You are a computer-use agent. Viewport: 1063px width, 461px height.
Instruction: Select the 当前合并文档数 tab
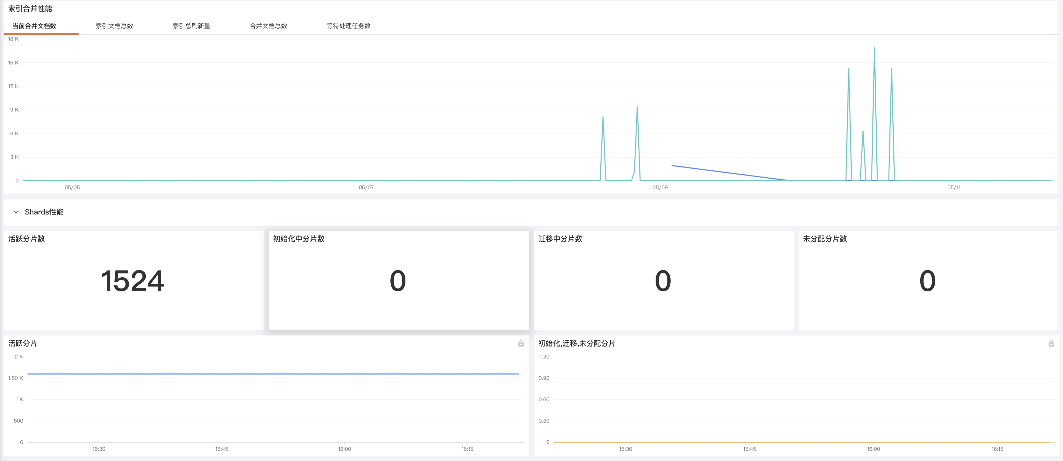[34, 26]
